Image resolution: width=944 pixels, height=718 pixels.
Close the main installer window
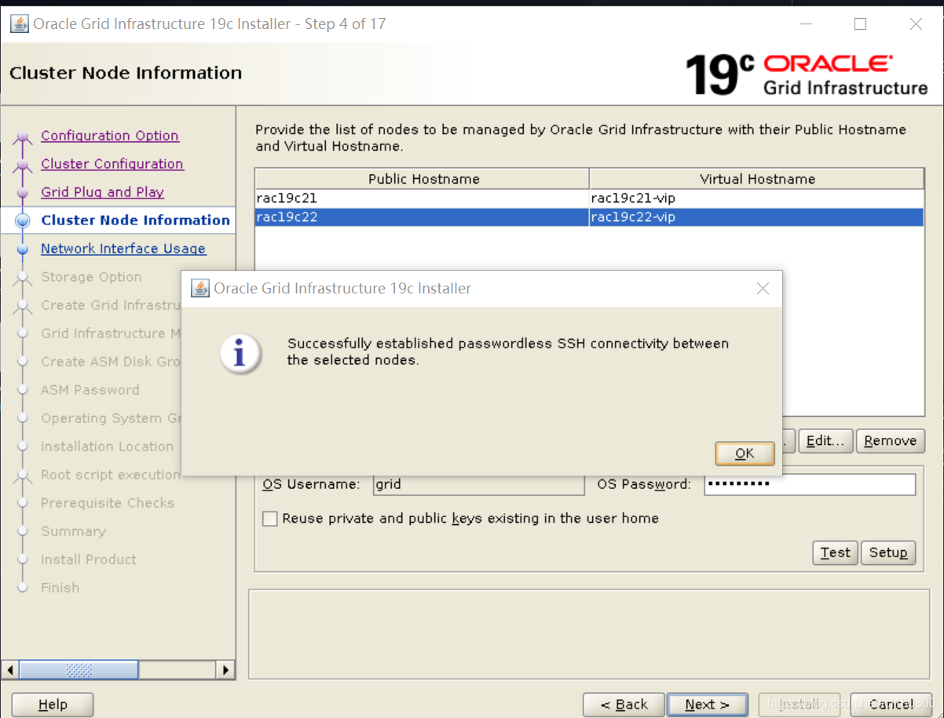pos(916,24)
